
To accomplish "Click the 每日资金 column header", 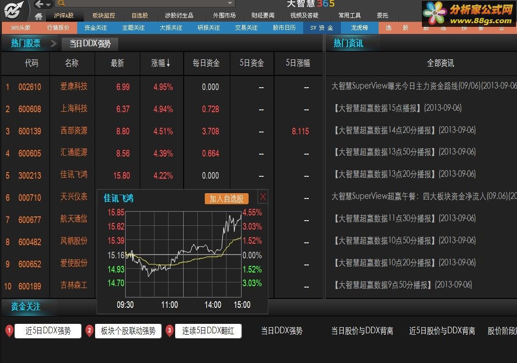I will point(206,63).
